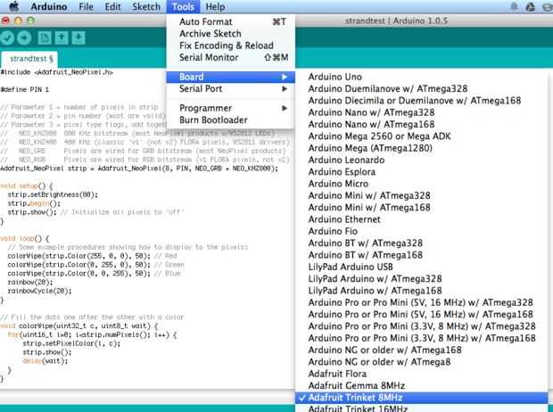This screenshot has height=412, width=553.
Task: Open the Help menu
Action: tap(215, 7)
